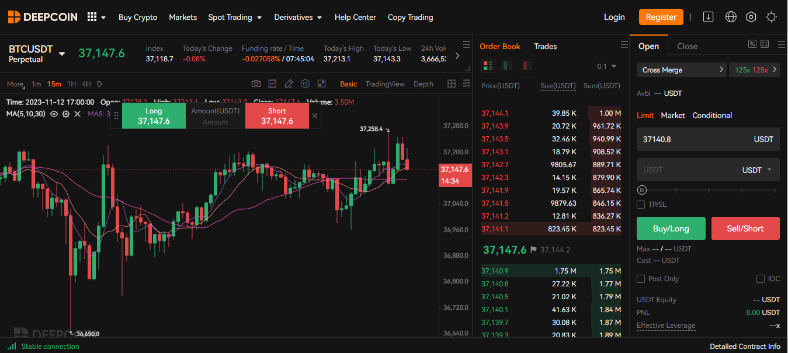
Task: Open MA indicator gear settings
Action: click(65, 114)
